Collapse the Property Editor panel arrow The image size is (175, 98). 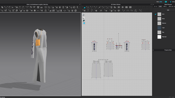(153, 50)
